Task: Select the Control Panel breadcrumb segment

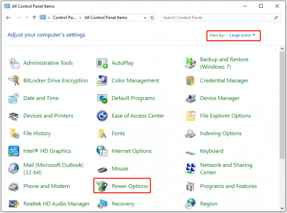Action: coord(65,18)
